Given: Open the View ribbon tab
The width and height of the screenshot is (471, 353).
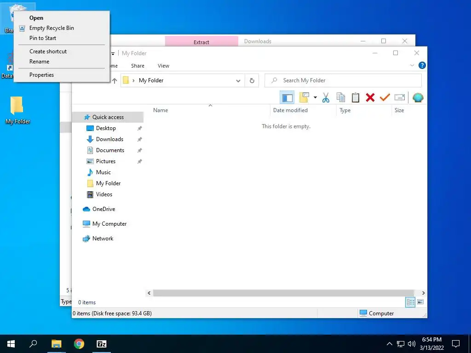Looking at the screenshot, I should click(163, 66).
